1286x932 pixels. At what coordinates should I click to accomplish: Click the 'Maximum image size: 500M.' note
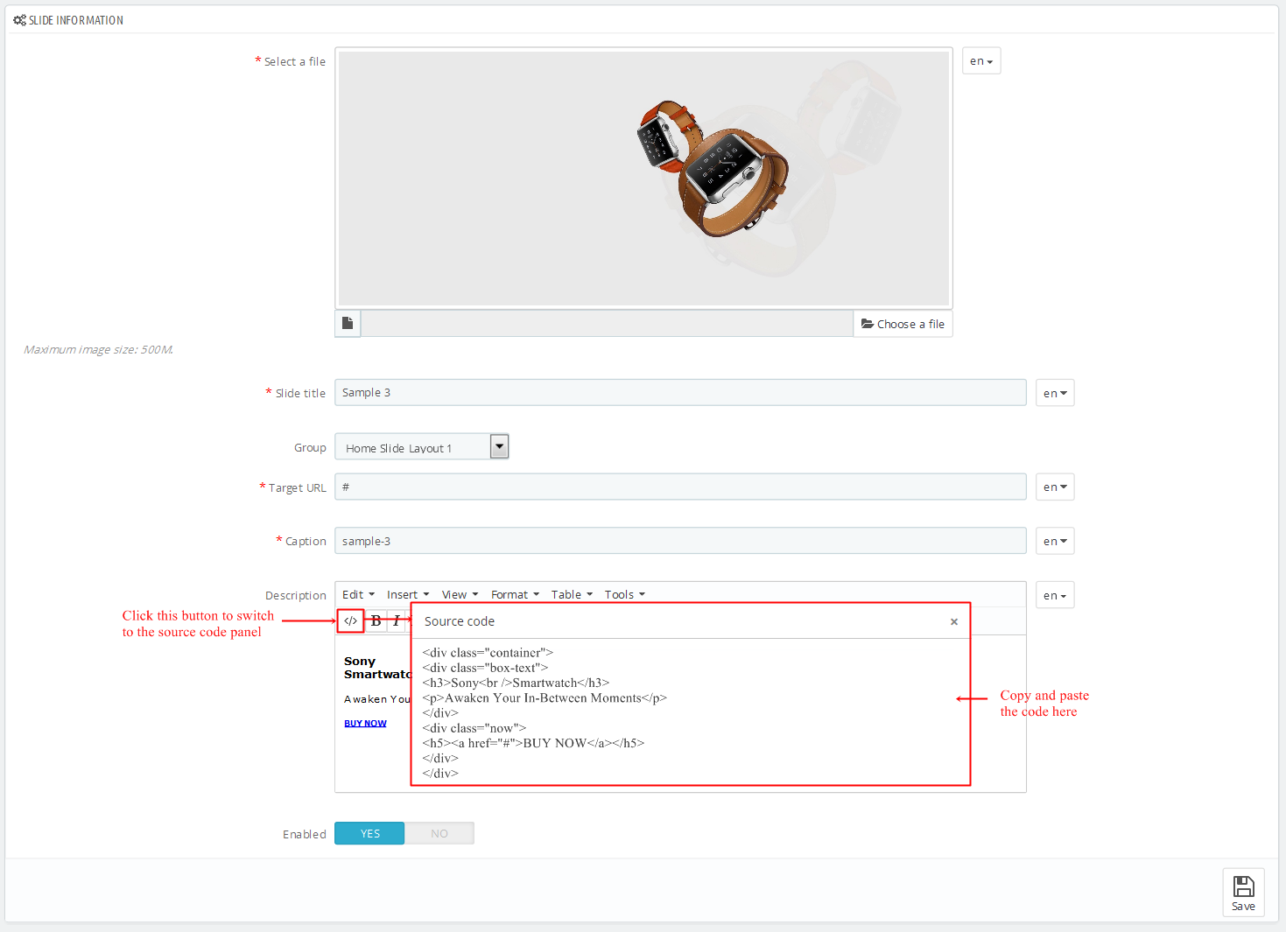click(98, 349)
